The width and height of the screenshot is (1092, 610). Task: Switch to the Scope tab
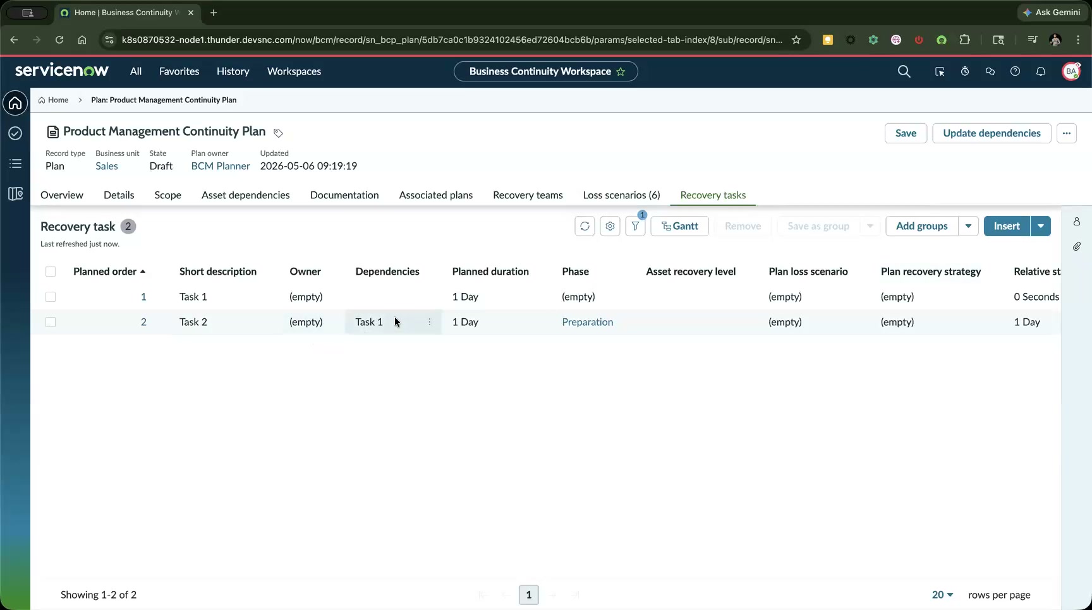tap(168, 195)
